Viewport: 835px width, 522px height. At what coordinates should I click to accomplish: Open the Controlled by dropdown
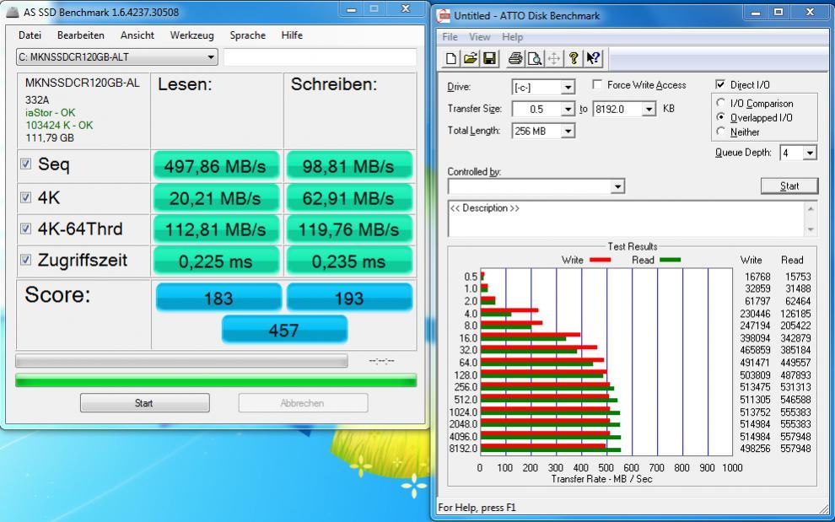(617, 186)
